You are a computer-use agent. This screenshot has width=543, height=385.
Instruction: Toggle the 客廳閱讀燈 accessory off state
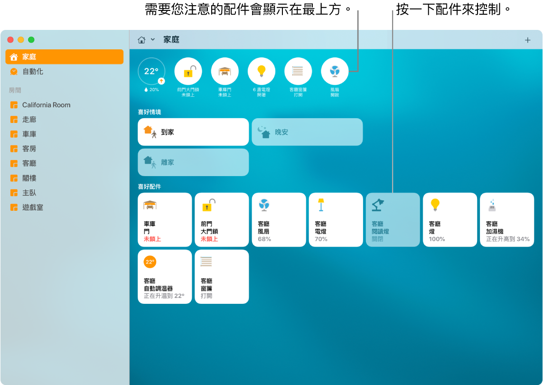click(x=393, y=219)
